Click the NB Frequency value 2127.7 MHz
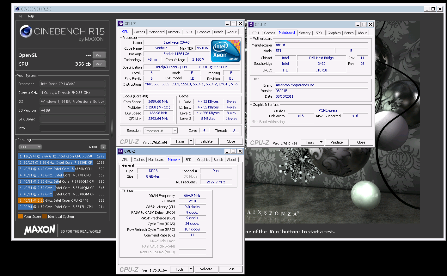Screen dimensions: 447x276 click(216, 182)
